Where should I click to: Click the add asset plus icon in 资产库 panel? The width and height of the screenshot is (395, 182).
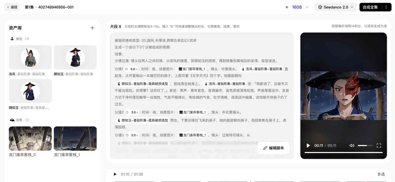tap(92, 28)
